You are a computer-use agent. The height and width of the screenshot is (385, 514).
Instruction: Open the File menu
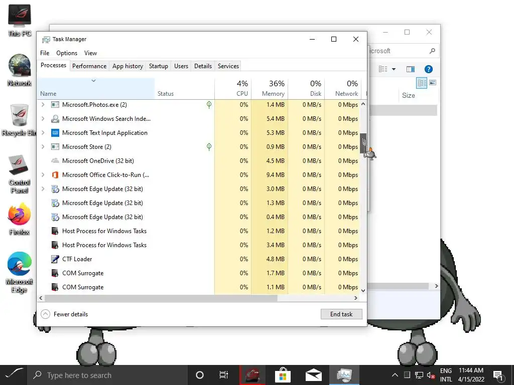tap(45, 53)
